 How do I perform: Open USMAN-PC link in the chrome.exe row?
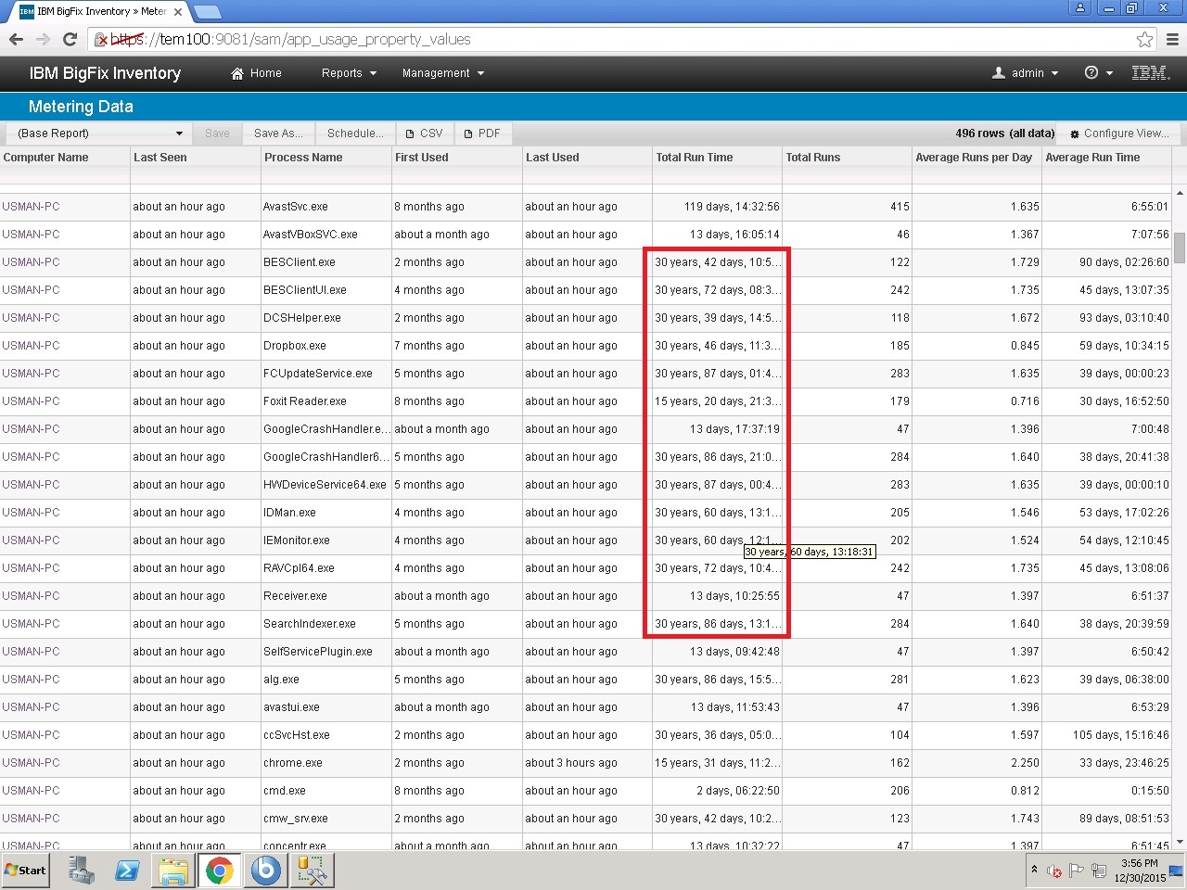[x=31, y=763]
